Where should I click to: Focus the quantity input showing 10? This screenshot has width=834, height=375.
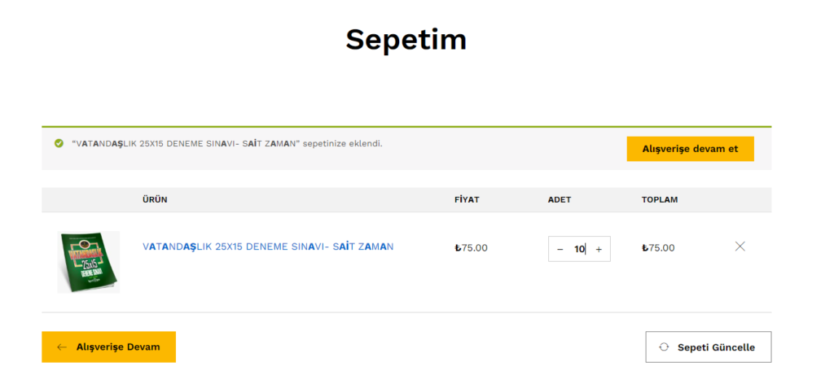(x=579, y=249)
